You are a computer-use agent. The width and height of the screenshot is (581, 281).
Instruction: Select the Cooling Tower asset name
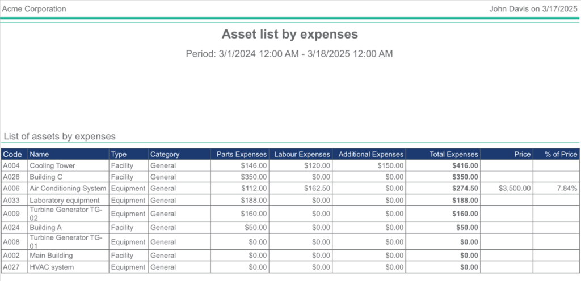[x=52, y=166]
